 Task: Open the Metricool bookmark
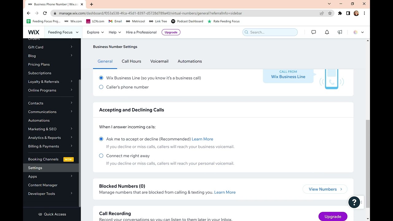[135, 21]
